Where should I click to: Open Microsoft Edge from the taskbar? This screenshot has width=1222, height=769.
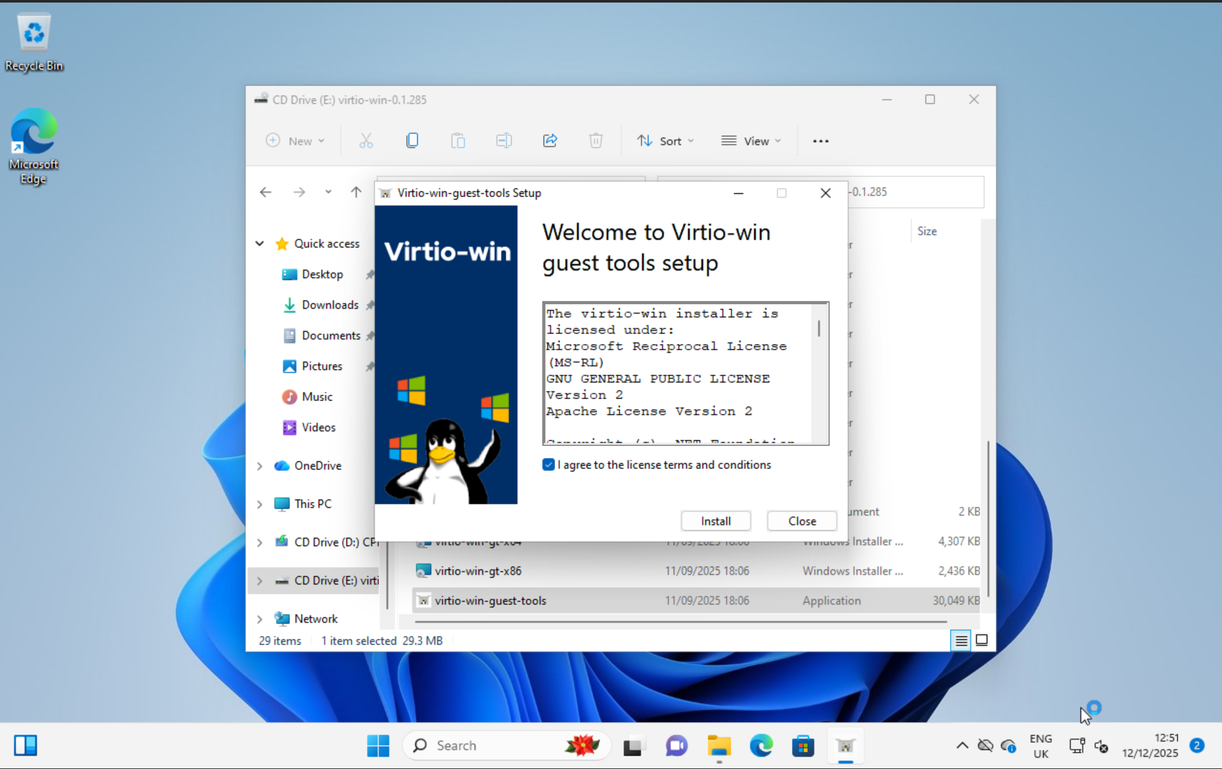click(761, 745)
